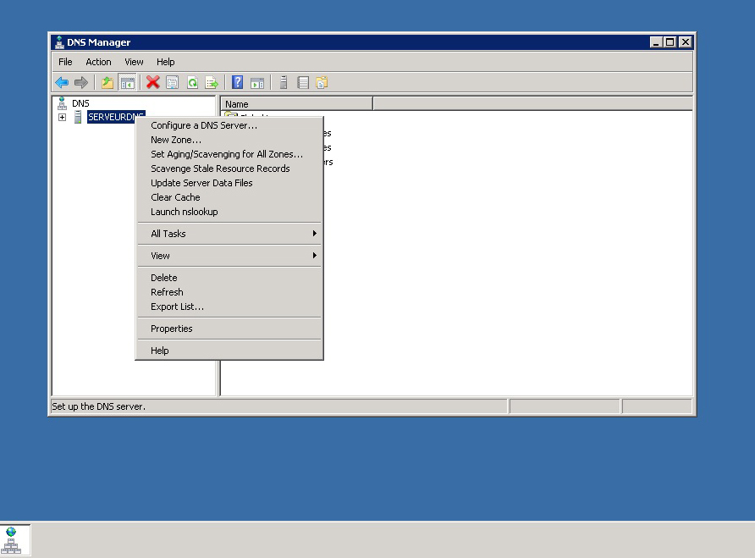Click the Export List toolbar icon

[212, 82]
